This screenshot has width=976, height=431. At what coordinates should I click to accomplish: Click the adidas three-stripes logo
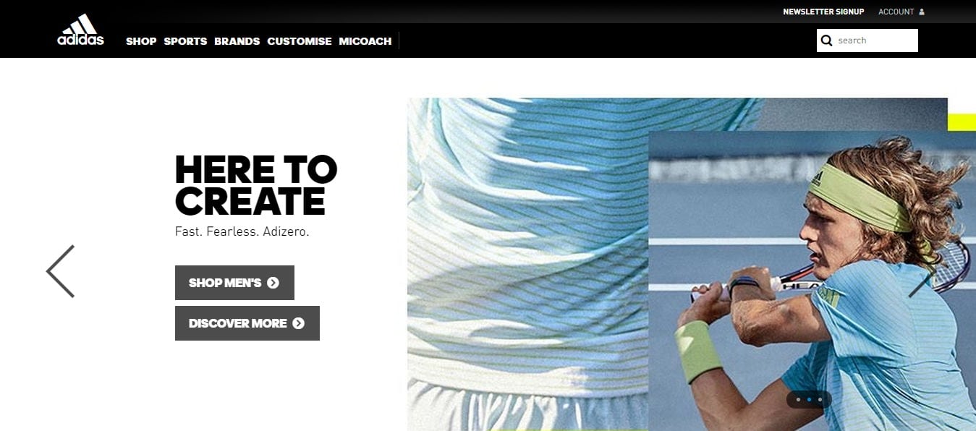coord(80,30)
